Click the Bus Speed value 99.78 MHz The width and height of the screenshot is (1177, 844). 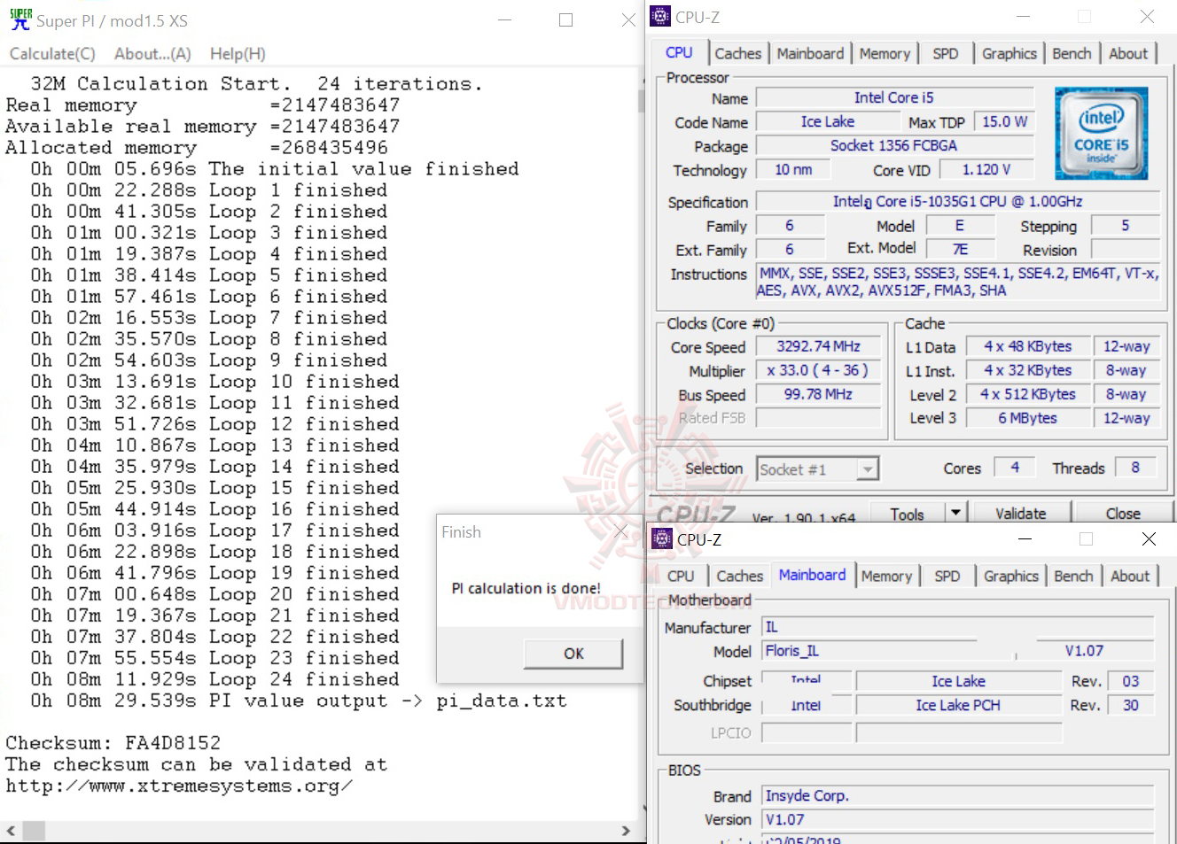point(818,394)
